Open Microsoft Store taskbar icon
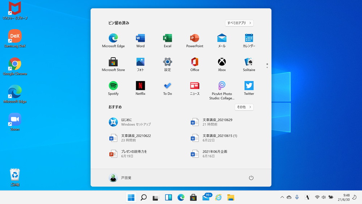 [x=193, y=197]
